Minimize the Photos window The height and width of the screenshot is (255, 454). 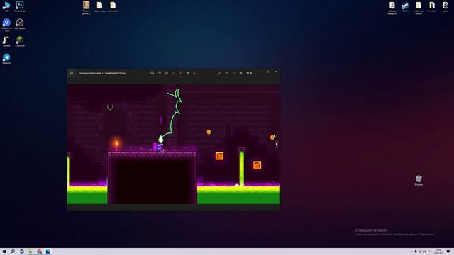tap(260, 72)
